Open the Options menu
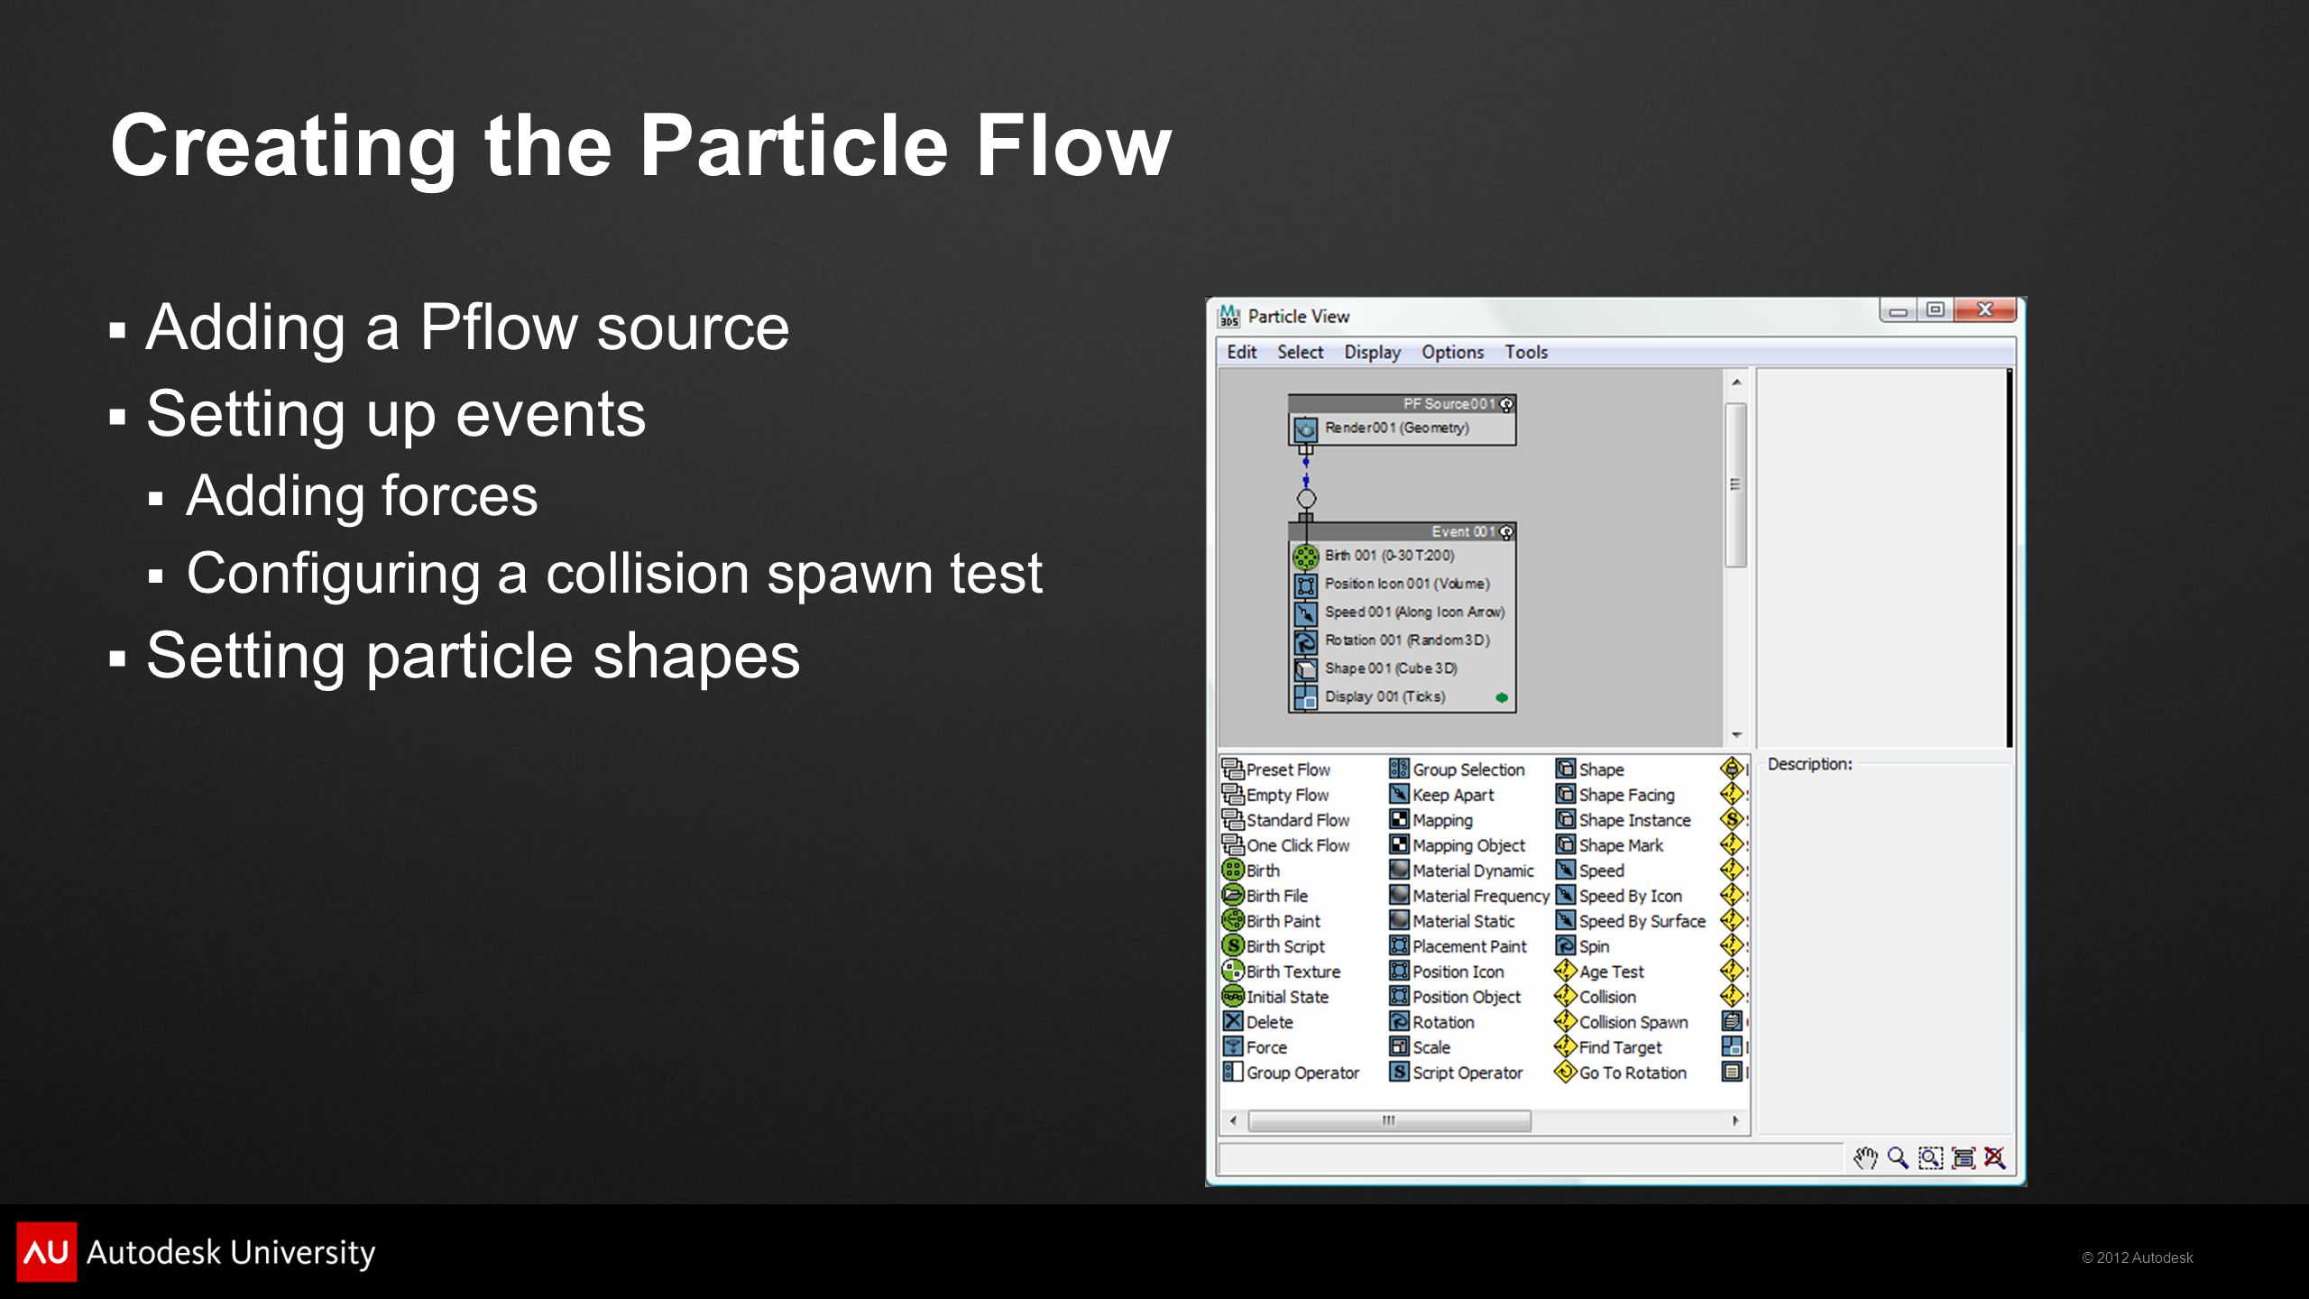This screenshot has width=2309, height=1299. [x=1452, y=352]
